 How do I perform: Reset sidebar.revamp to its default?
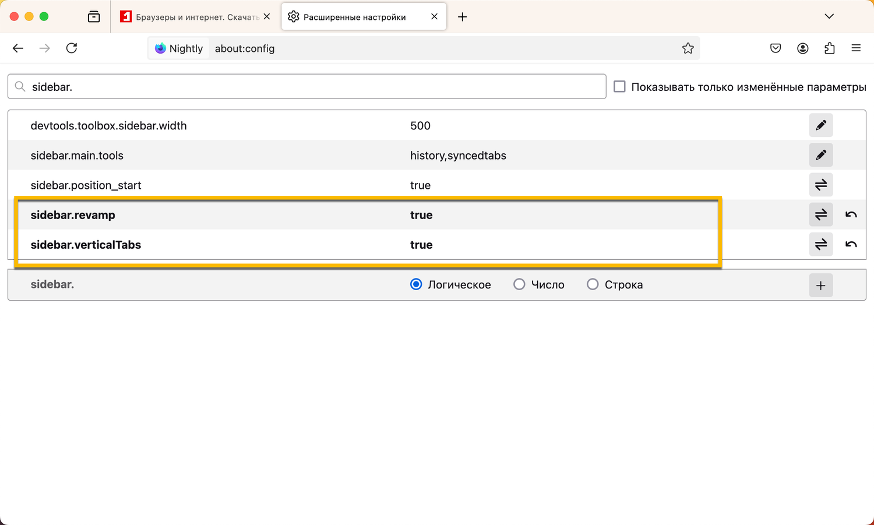click(851, 215)
